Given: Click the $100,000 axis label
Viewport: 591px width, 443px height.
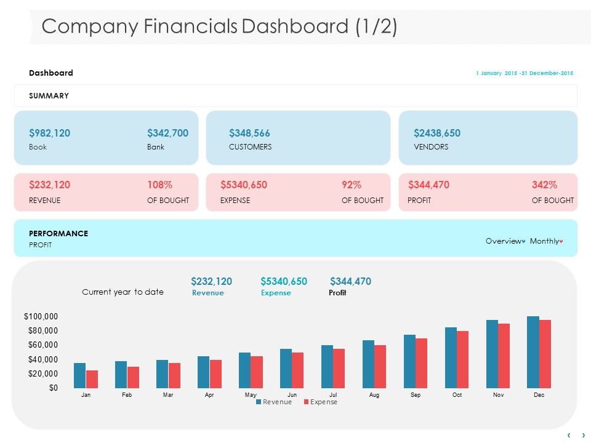Looking at the screenshot, I should tap(41, 316).
